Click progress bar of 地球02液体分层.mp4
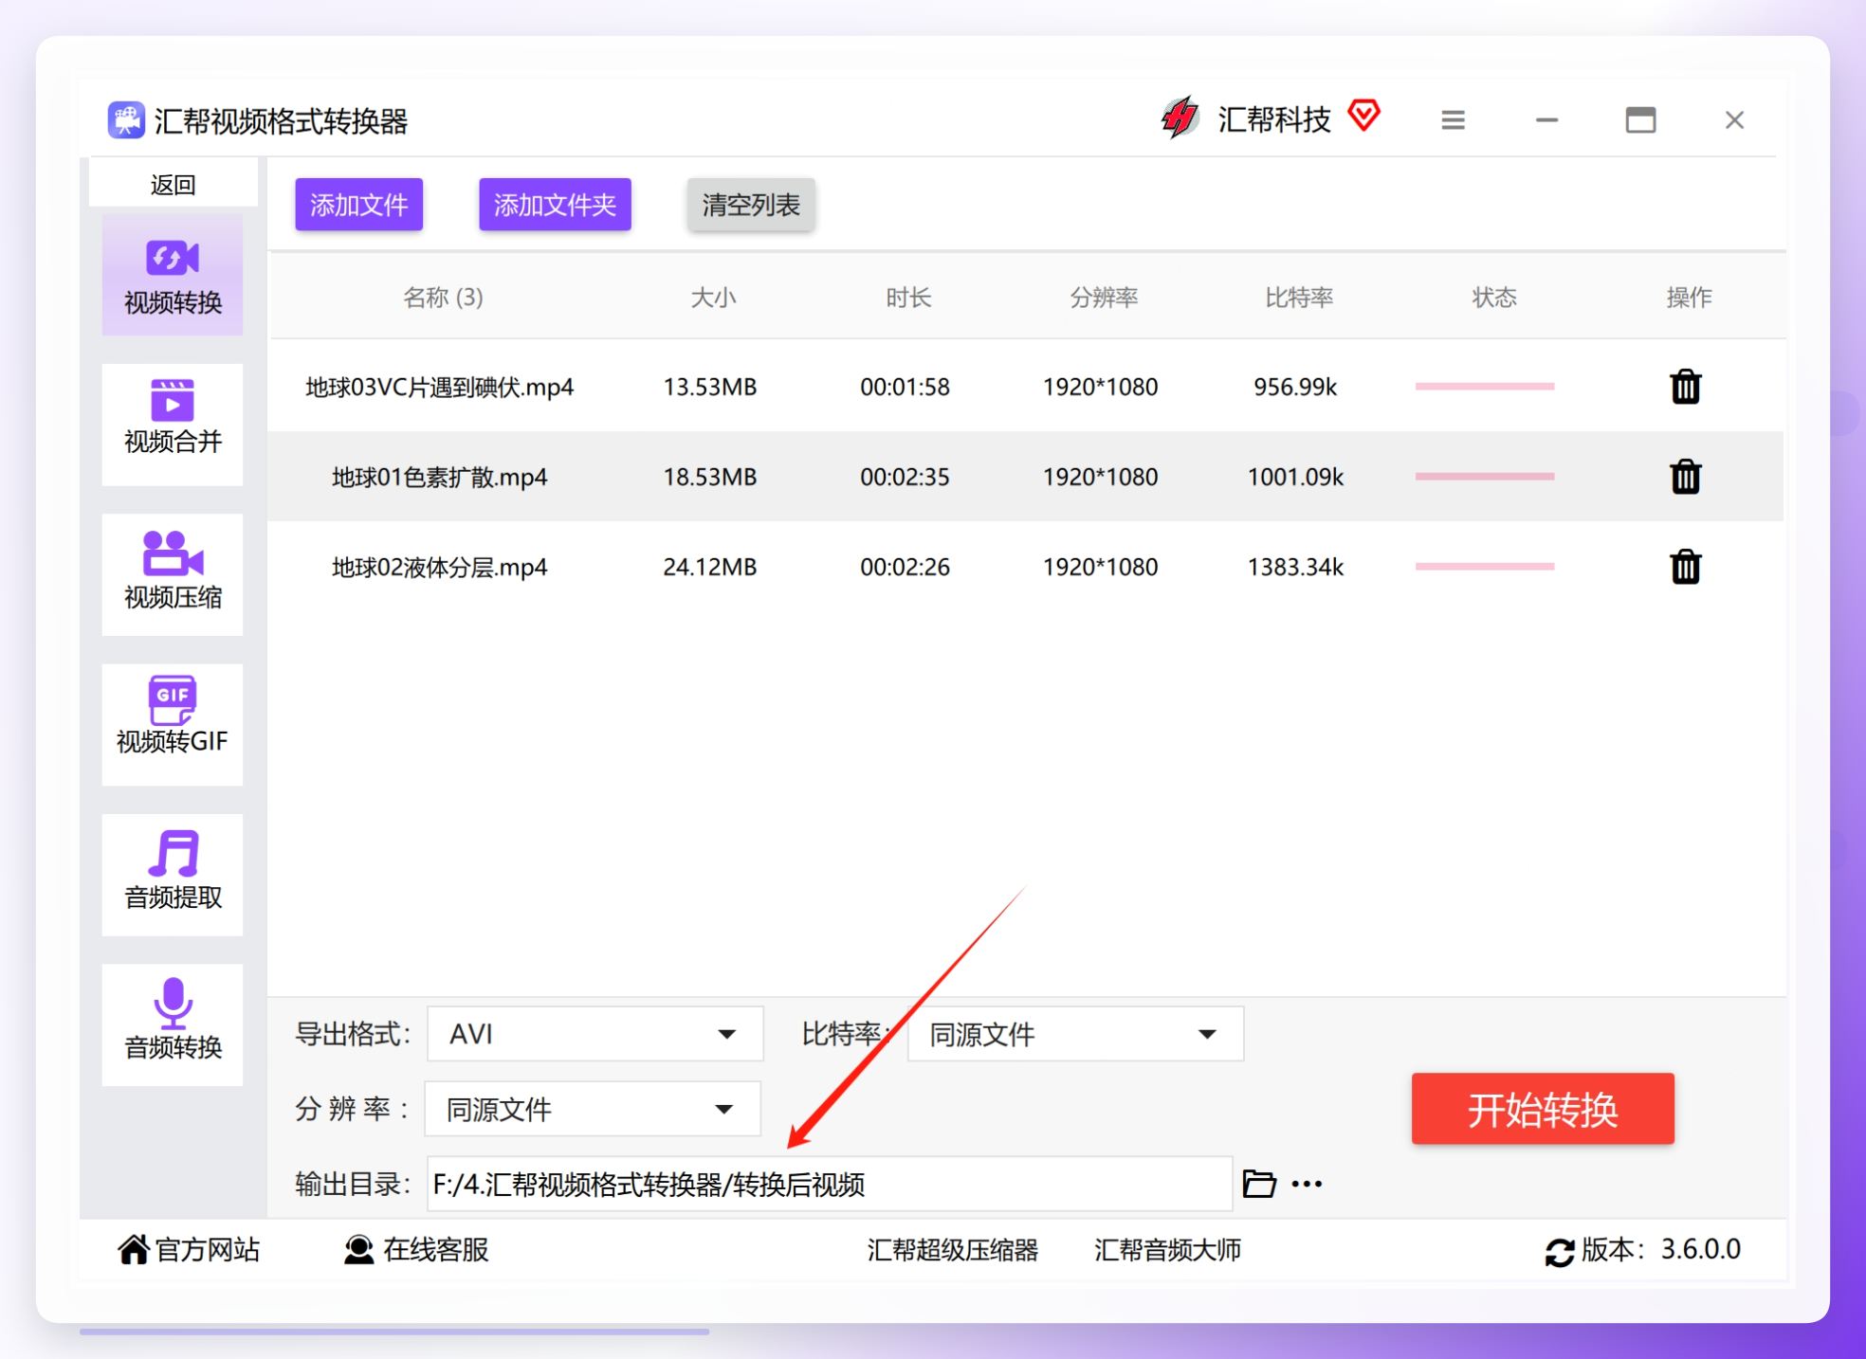The height and width of the screenshot is (1359, 1866). pos(1485,567)
